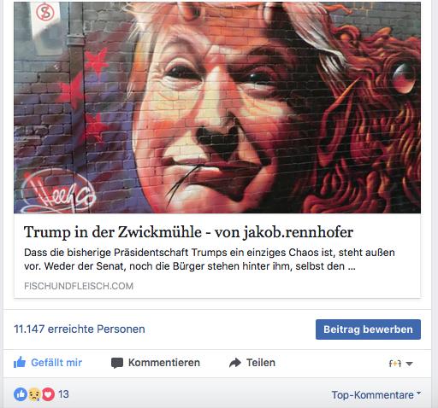Click the post-as profile icon near Teilen
The image size is (438, 408).
(395, 364)
